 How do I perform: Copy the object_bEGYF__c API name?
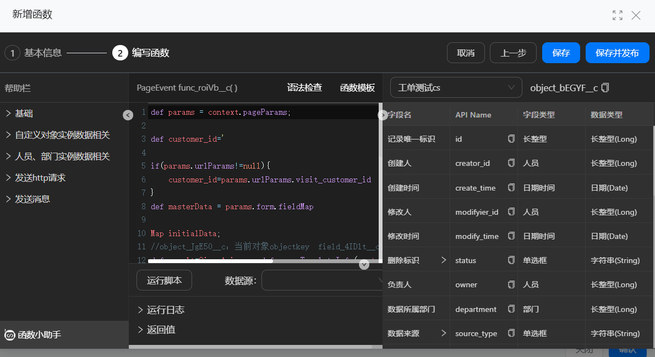point(605,88)
